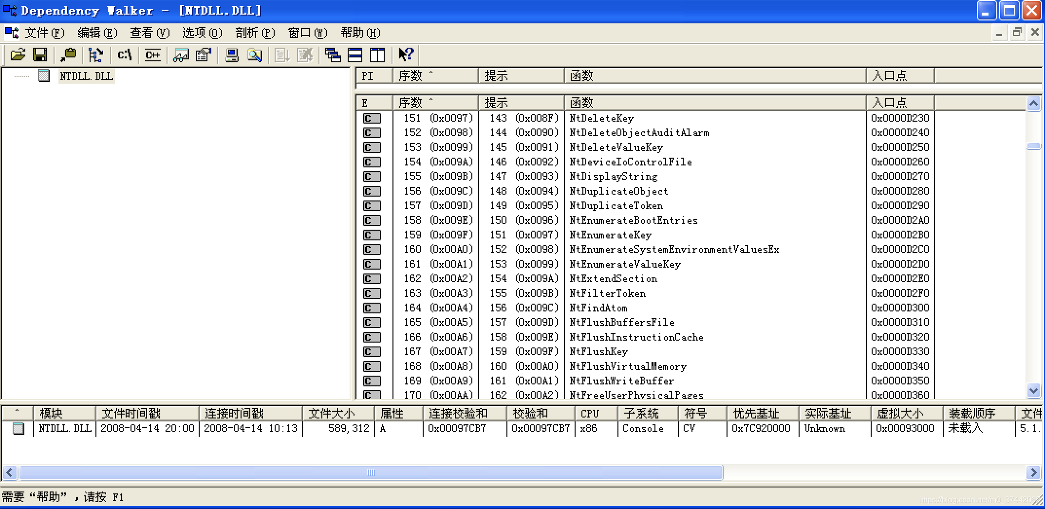Click the Tile Horizontally icon
This screenshot has width=1045, height=509.
[355, 55]
